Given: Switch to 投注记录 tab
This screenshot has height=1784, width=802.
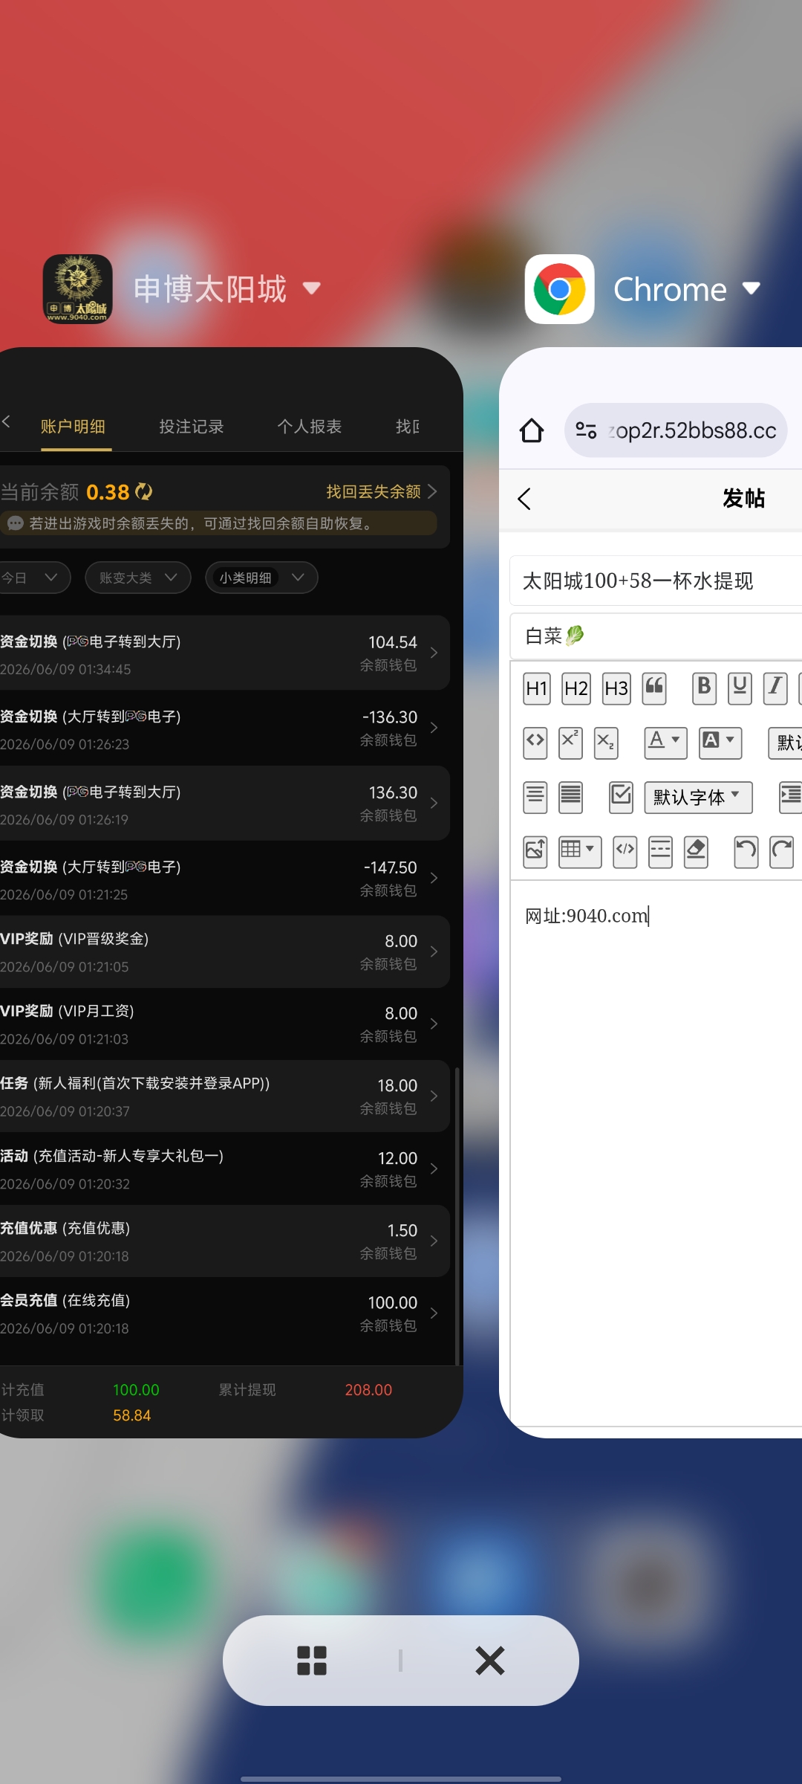Looking at the screenshot, I should click(192, 427).
